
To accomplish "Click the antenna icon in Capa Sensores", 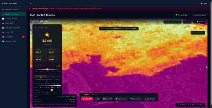I will (116, 99).
